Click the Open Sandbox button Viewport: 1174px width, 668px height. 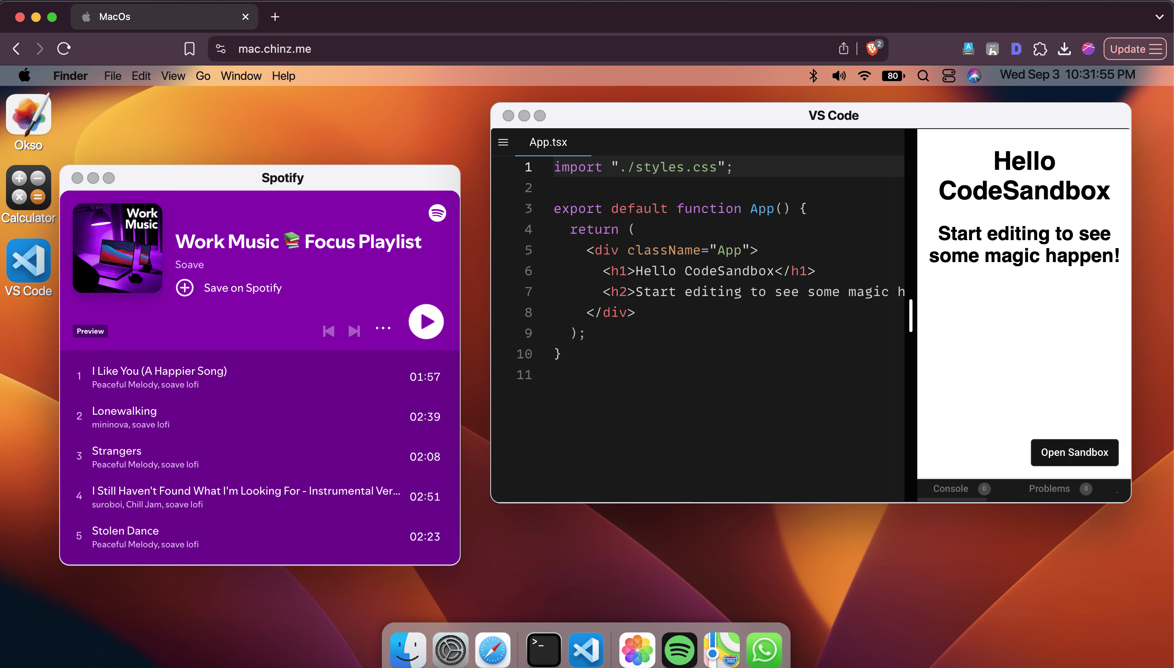click(x=1074, y=452)
